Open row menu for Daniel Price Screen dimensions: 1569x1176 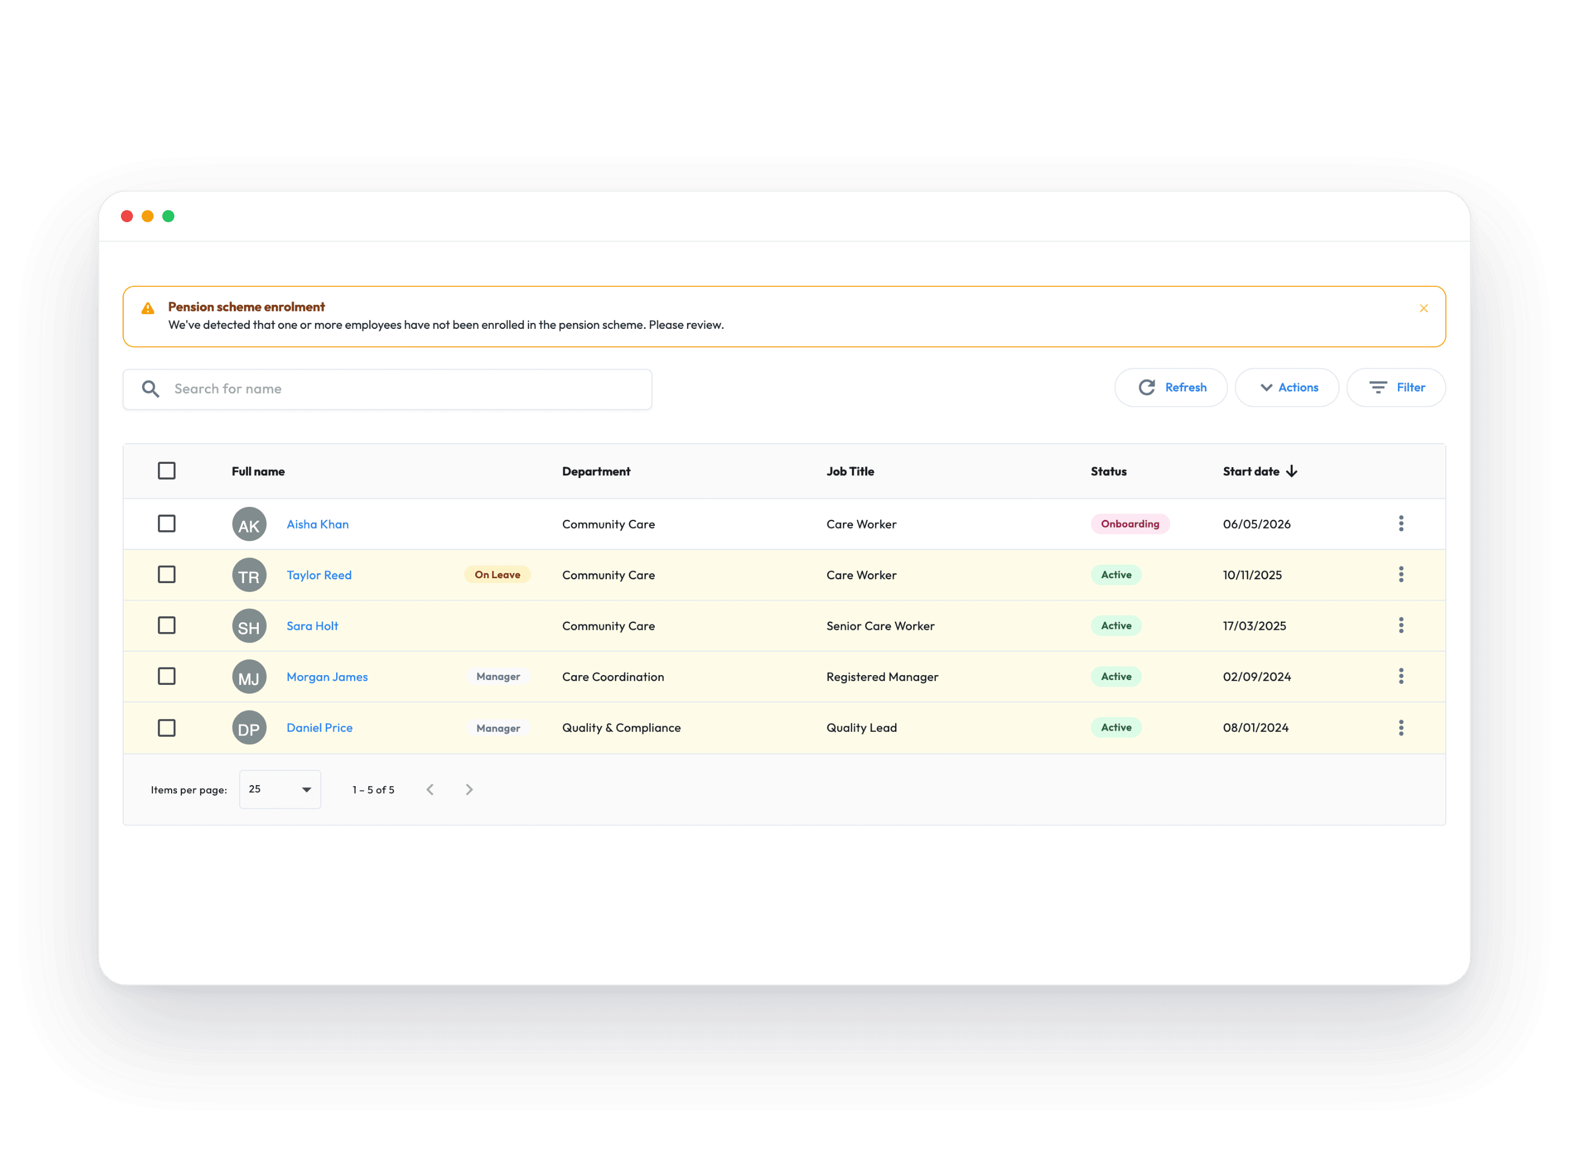(x=1401, y=728)
